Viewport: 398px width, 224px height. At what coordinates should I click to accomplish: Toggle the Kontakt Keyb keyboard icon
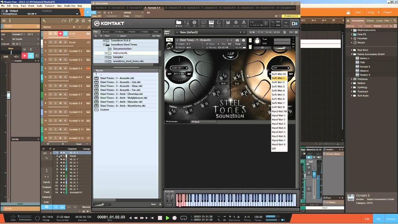(211, 23)
